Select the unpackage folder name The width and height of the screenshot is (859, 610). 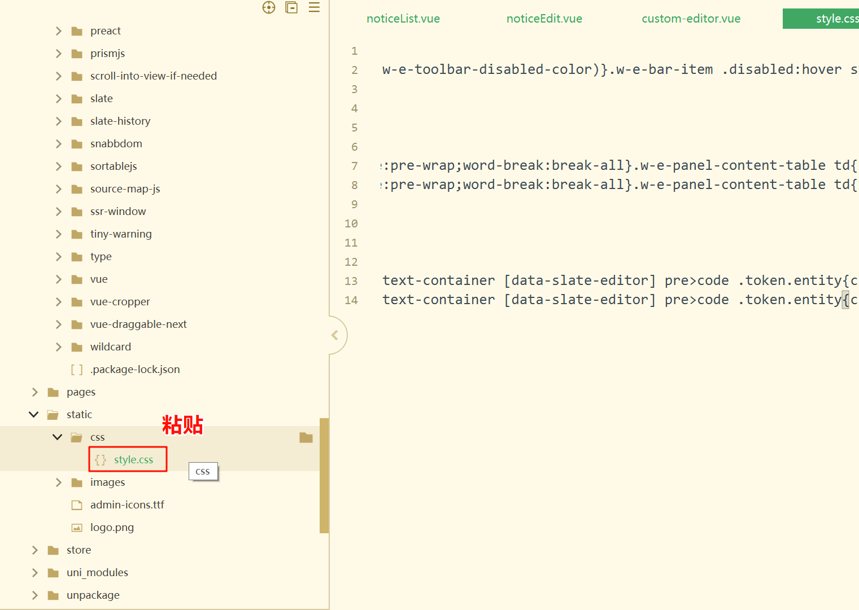(x=93, y=595)
